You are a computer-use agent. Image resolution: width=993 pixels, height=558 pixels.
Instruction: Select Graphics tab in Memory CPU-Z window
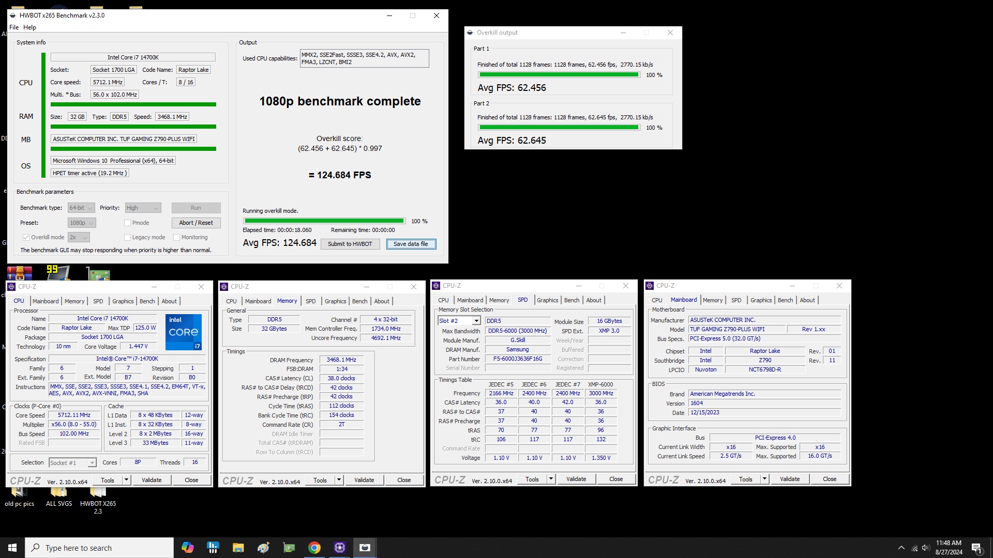336,301
